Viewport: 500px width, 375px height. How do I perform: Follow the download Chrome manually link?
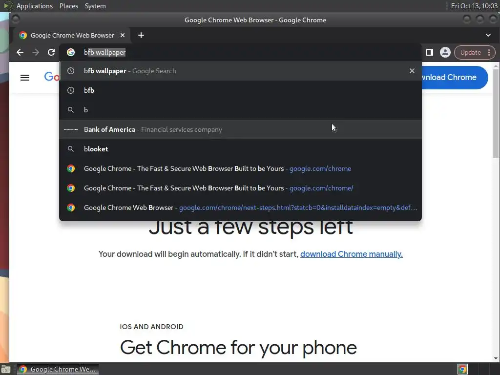352,254
